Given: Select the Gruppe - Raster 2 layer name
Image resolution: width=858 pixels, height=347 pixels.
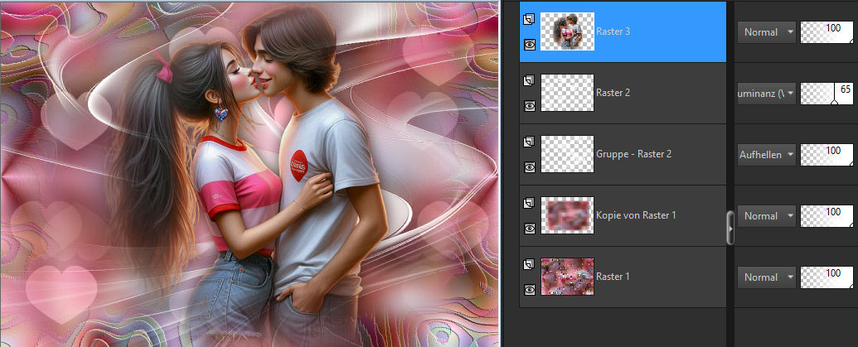Looking at the screenshot, I should [633, 154].
